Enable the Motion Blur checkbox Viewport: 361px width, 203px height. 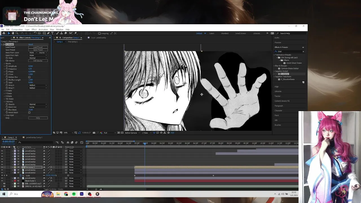click(x=29, y=77)
